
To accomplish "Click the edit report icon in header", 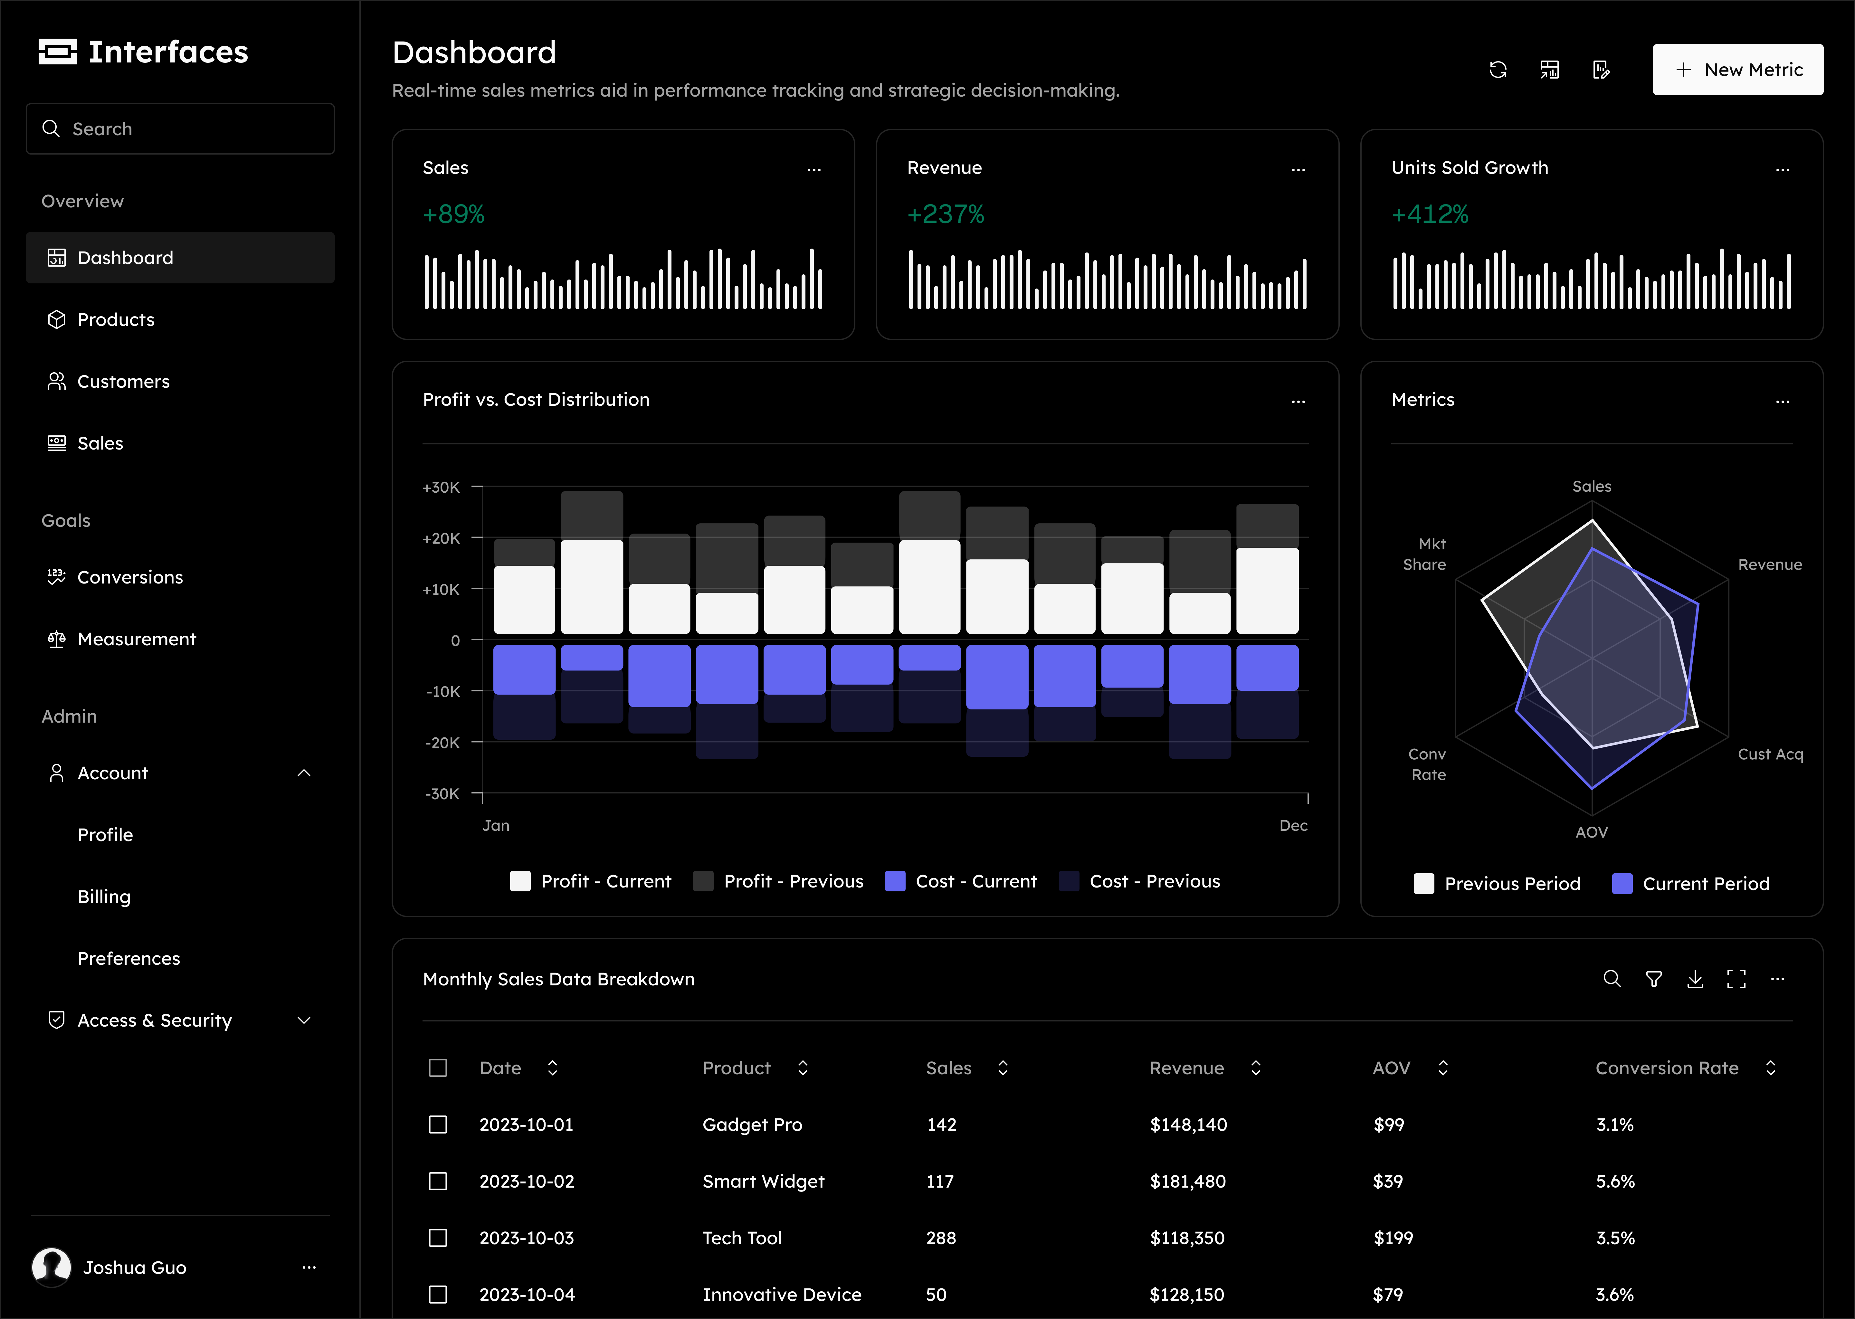I will tap(1601, 70).
